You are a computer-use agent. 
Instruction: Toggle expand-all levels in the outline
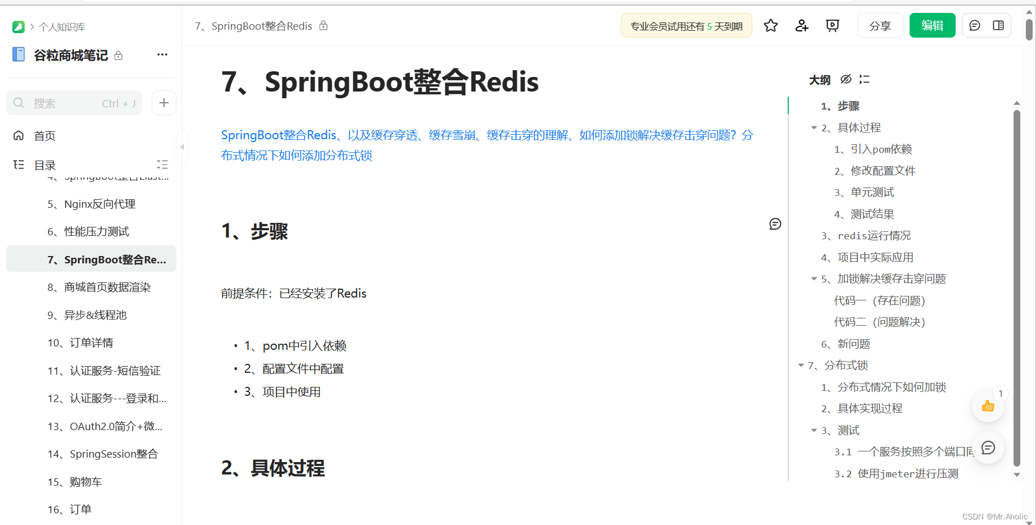[x=864, y=79]
